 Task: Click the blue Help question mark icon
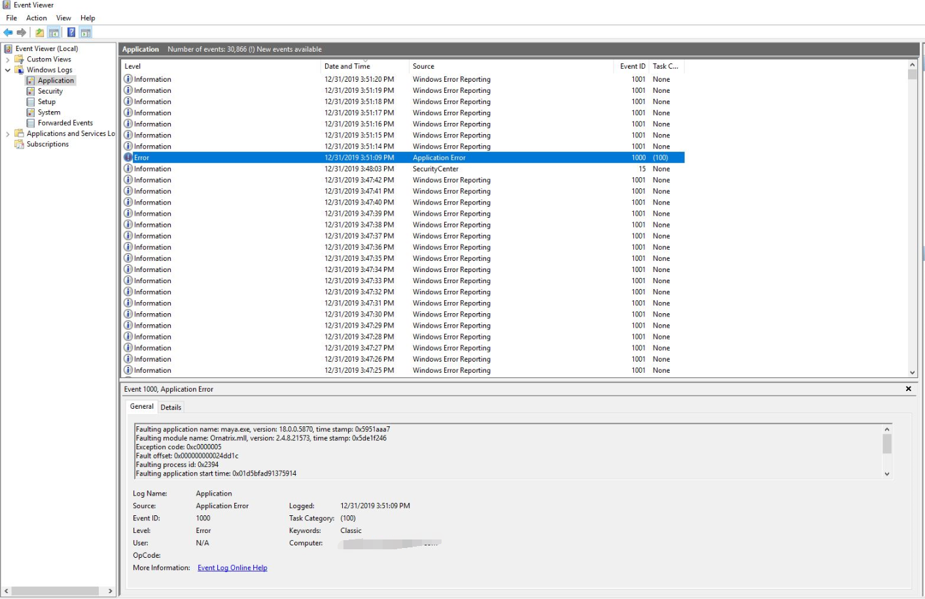point(71,33)
